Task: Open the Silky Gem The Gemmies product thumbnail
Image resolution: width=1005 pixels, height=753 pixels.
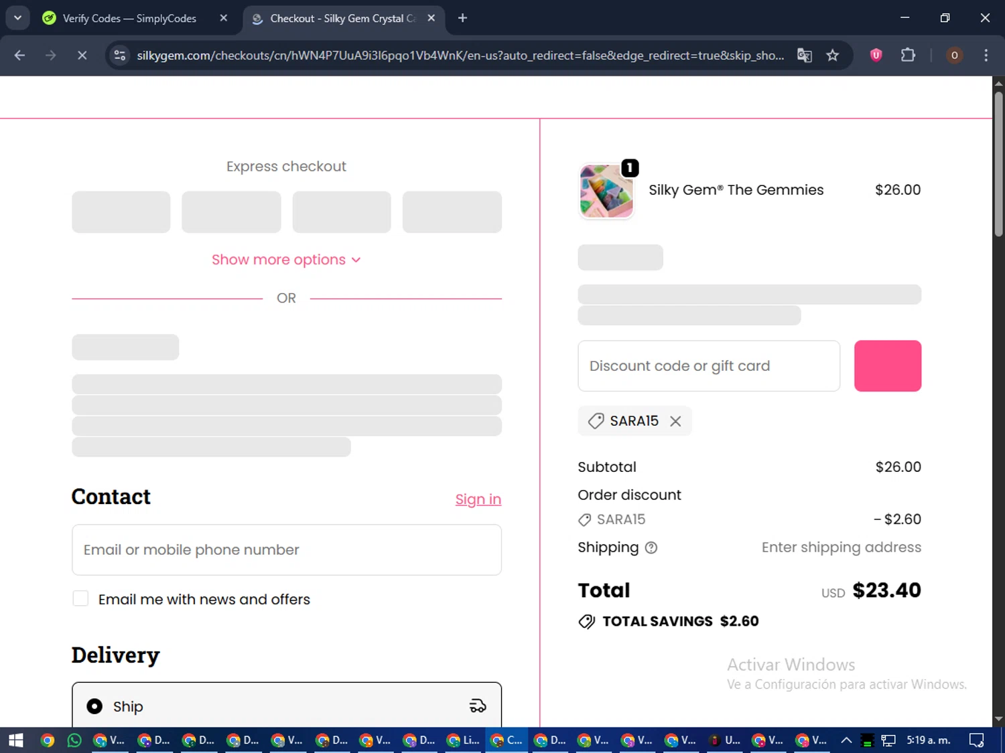Action: (x=606, y=191)
